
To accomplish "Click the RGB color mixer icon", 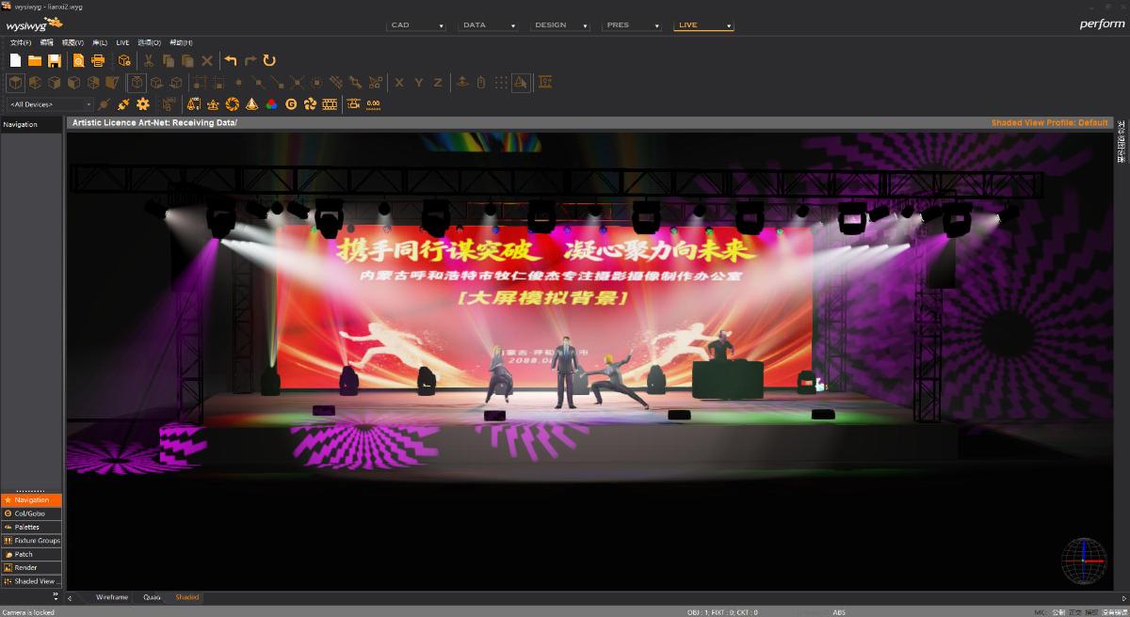I will coord(271,103).
